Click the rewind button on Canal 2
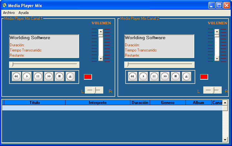This screenshot has width=232, height=146. tap(133, 77)
